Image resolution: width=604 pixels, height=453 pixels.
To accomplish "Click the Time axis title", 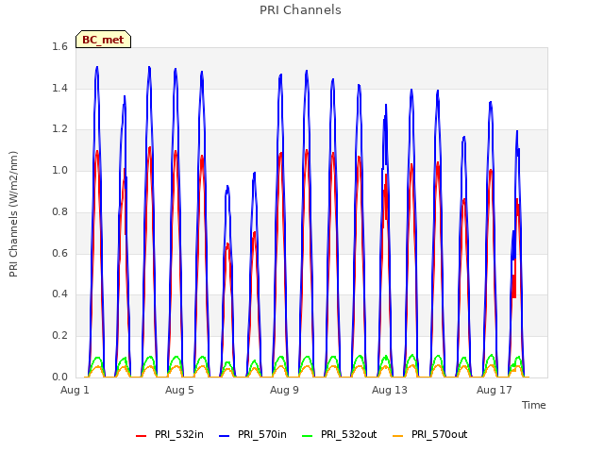I will coord(534,405).
